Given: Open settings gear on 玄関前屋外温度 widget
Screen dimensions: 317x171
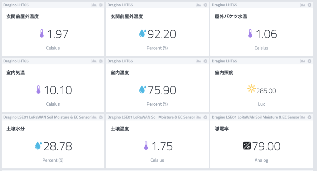Looking at the screenshot, I should point(101,5).
